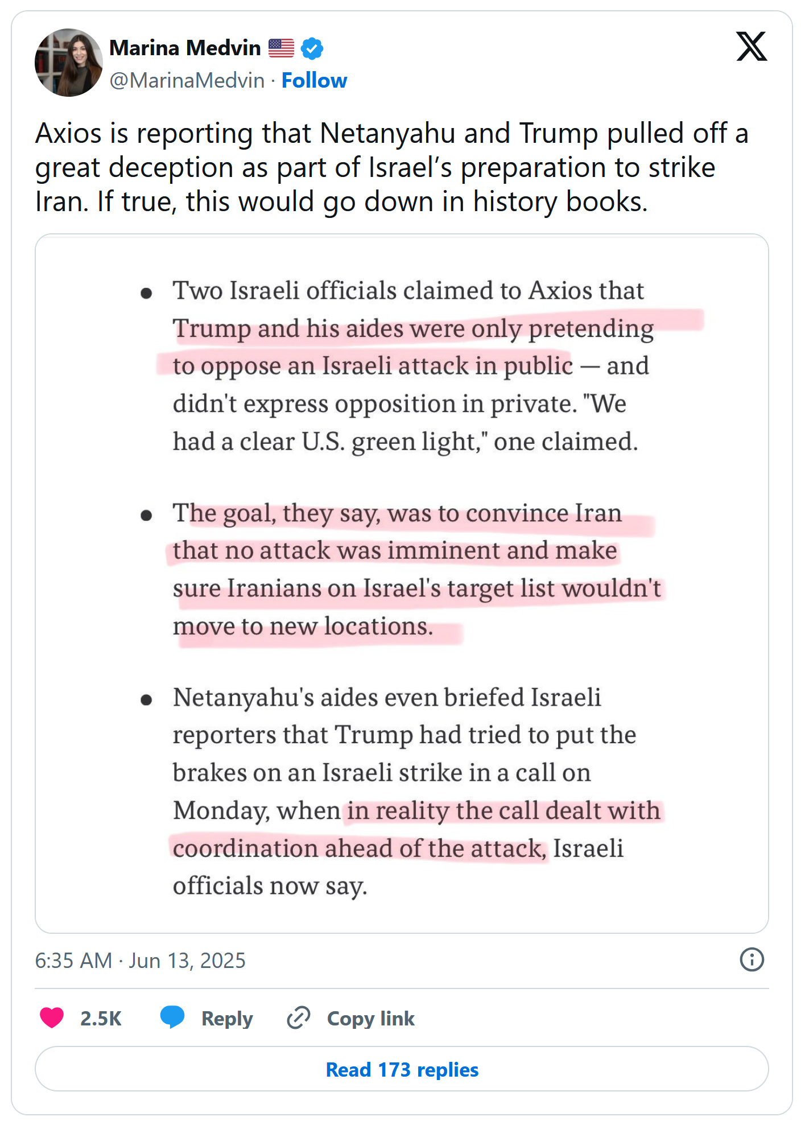Like the tweet with the heart icon
This screenshot has height=1129, width=809.
52,1018
